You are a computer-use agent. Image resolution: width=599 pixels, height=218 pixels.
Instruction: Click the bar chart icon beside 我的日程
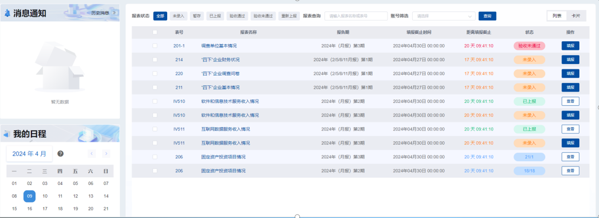(x=7, y=134)
